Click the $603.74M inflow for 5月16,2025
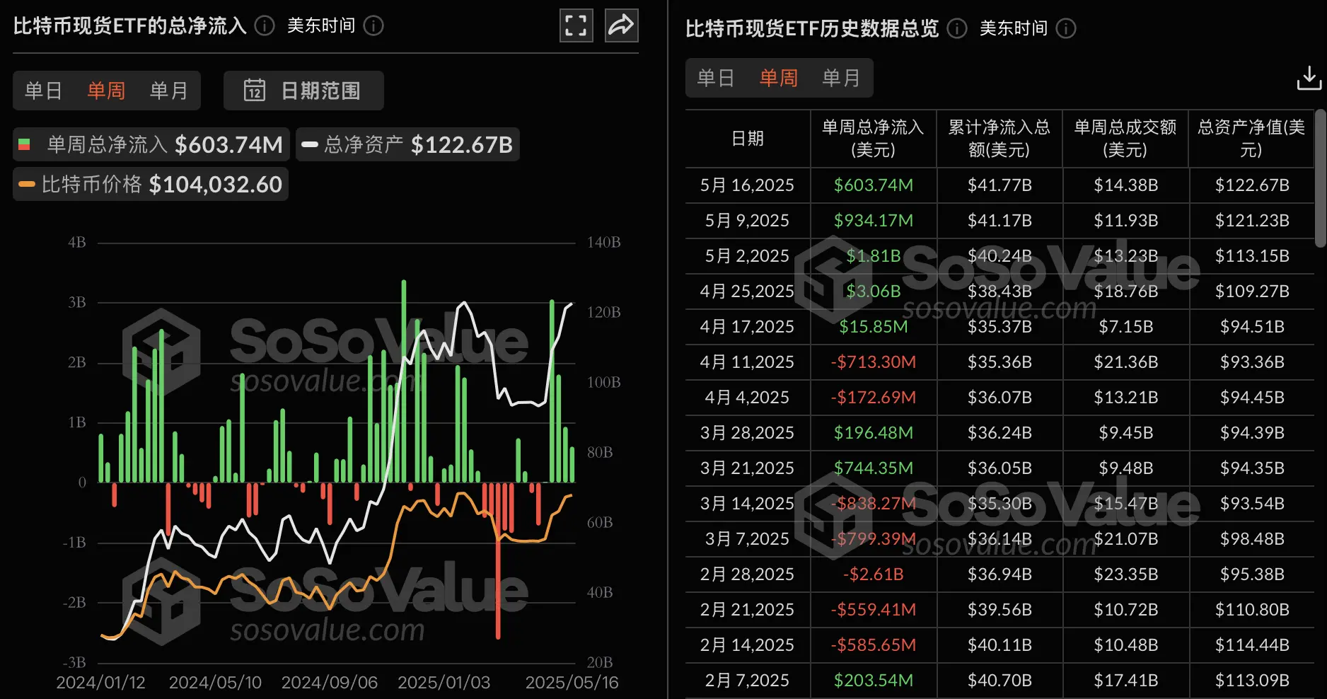Image resolution: width=1327 pixels, height=699 pixels. tap(873, 185)
